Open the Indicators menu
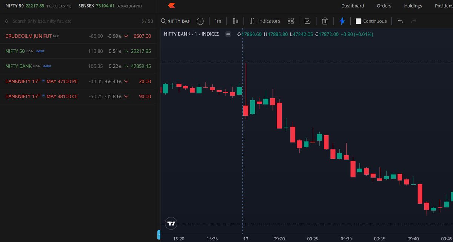 coord(265,21)
